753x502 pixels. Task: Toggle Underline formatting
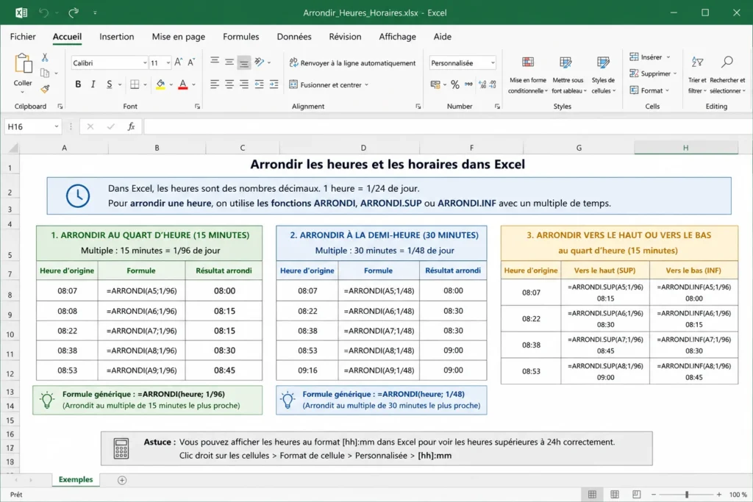tap(110, 85)
